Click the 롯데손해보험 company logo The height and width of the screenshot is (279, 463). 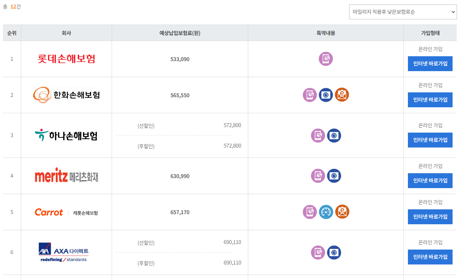point(66,59)
